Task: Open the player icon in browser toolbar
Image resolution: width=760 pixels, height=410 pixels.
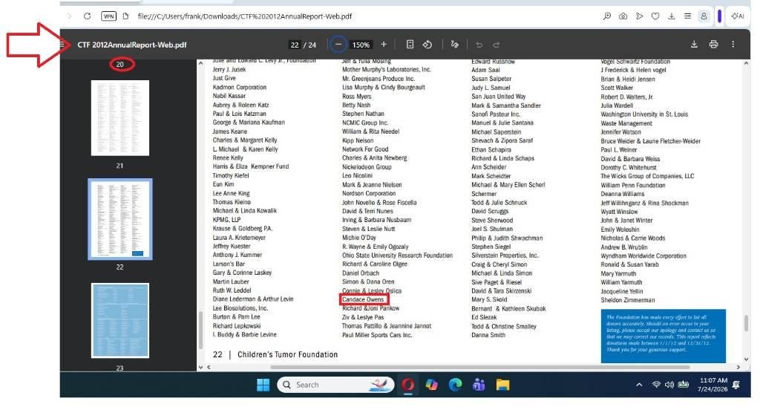Action: [x=639, y=16]
